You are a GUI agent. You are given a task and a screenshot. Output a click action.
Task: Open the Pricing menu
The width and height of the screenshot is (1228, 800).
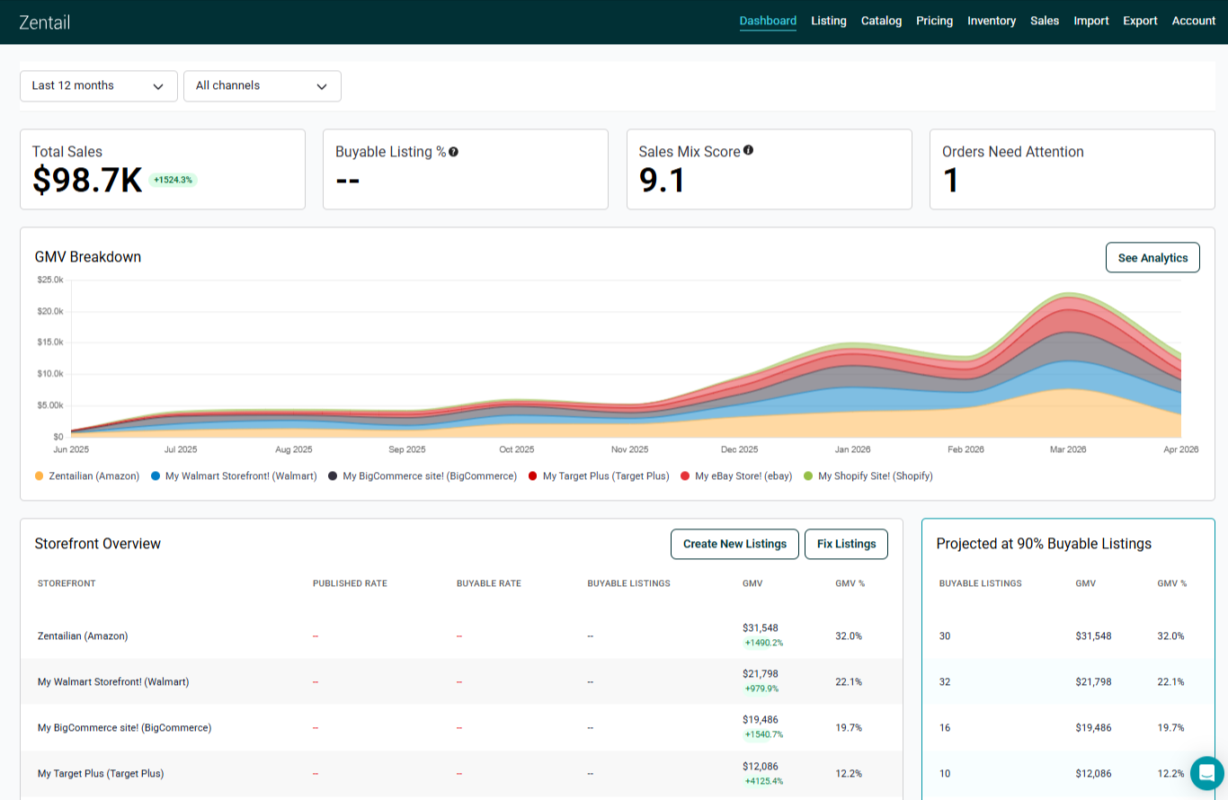[x=934, y=21]
